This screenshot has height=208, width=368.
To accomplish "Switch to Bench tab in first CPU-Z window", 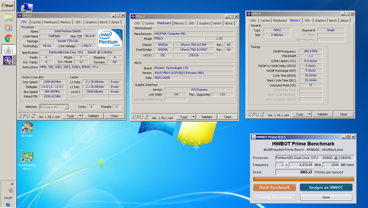I will pyautogui.click(x=104, y=22).
